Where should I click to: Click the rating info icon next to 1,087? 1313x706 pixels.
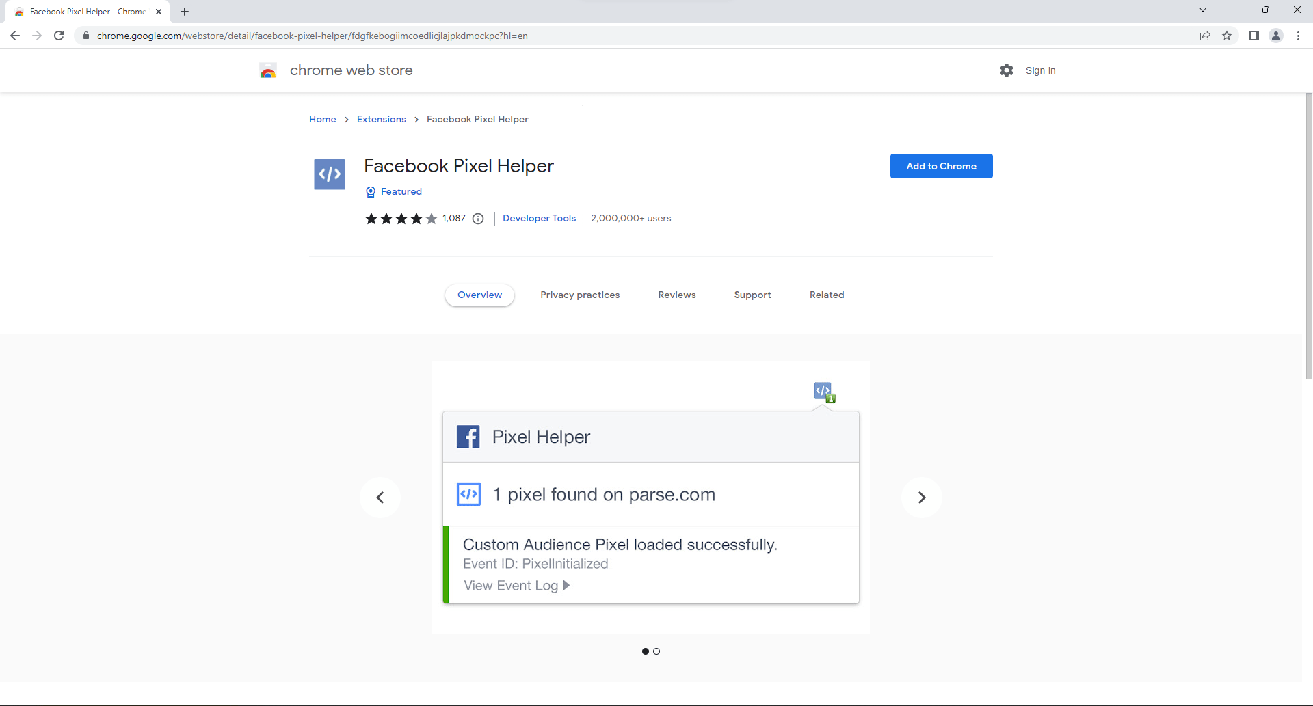[x=478, y=219]
